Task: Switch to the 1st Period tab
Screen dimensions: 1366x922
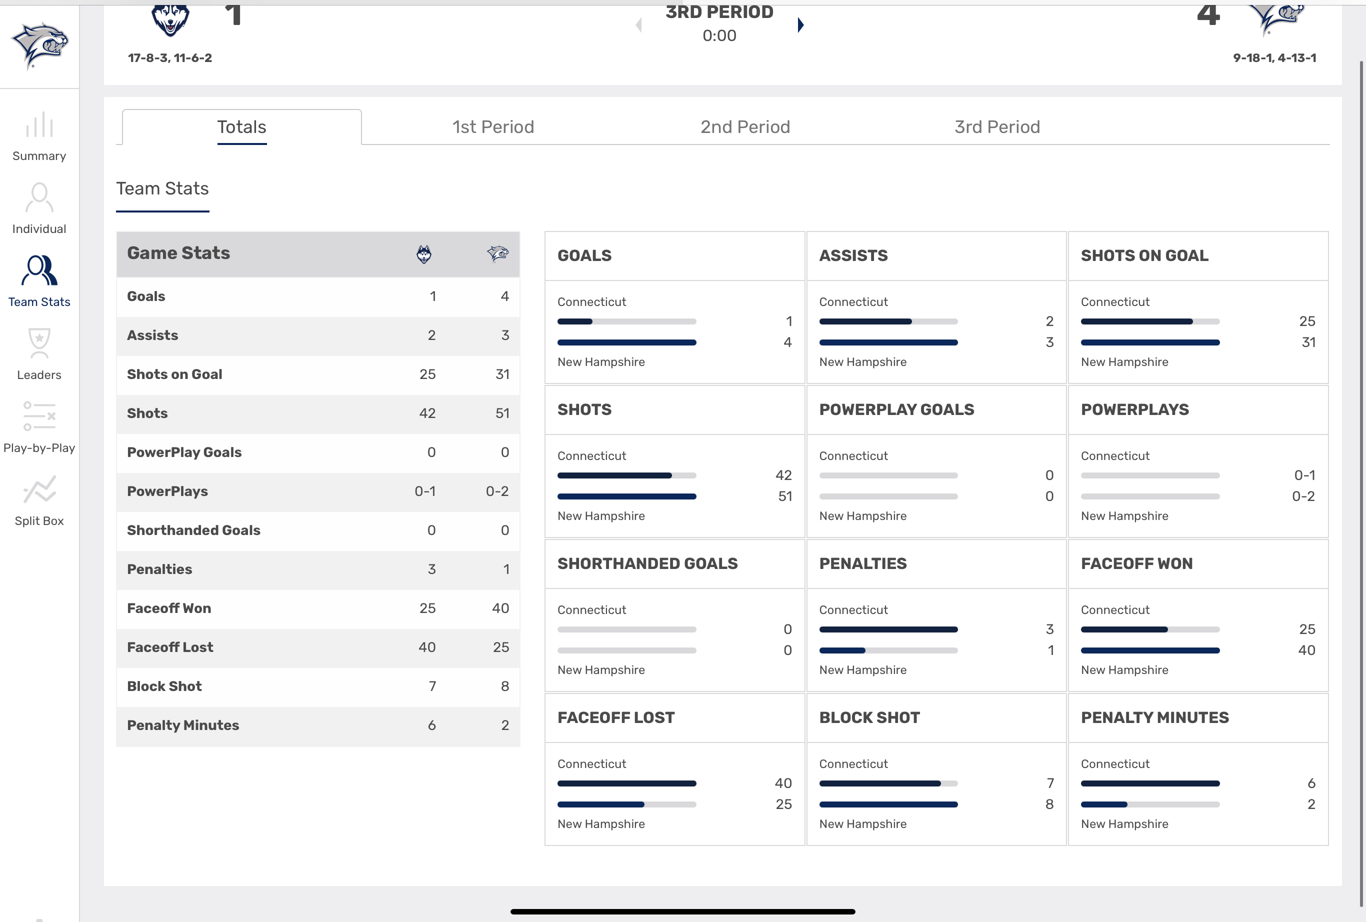Action: point(492,127)
